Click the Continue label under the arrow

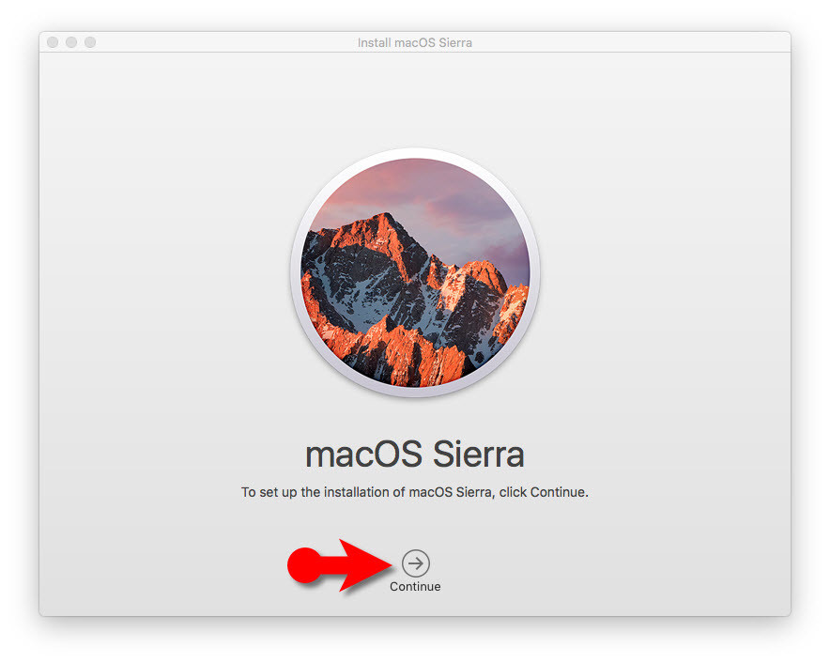[x=415, y=587]
